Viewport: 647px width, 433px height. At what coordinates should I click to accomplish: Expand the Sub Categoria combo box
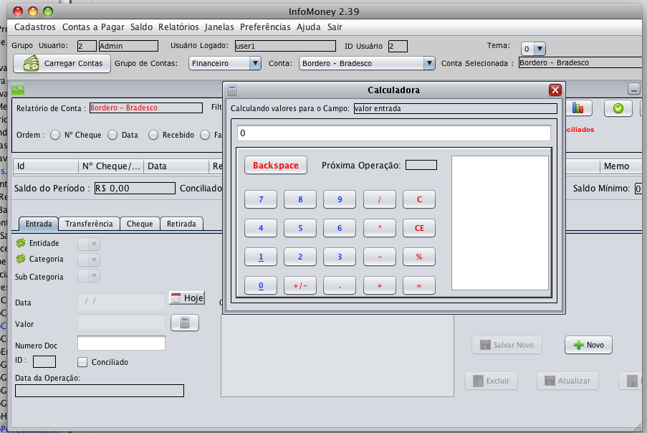89,275
